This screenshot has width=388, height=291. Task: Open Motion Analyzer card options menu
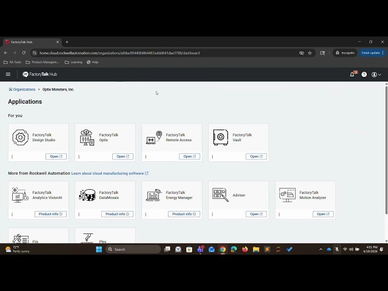point(279,214)
